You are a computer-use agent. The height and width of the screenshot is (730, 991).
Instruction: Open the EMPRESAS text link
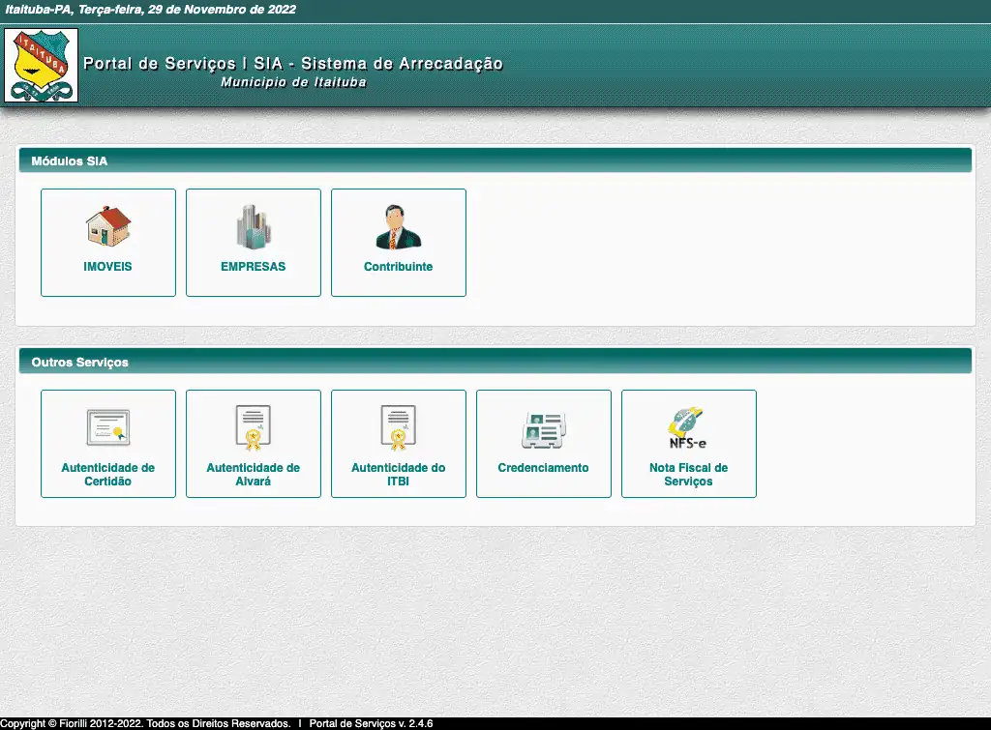pos(254,267)
